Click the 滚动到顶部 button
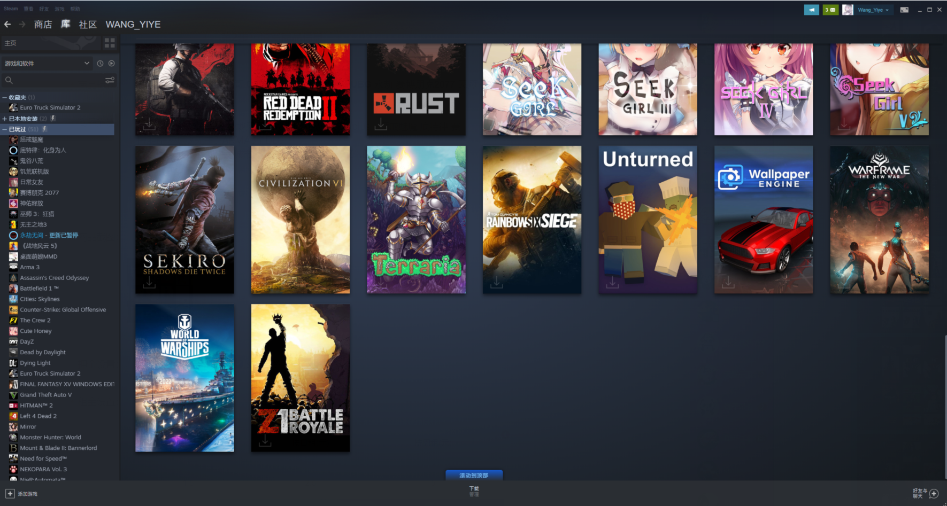This screenshot has width=947, height=506. click(x=474, y=475)
